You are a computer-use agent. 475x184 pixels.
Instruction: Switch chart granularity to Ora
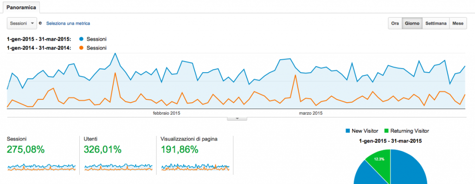[395, 23]
